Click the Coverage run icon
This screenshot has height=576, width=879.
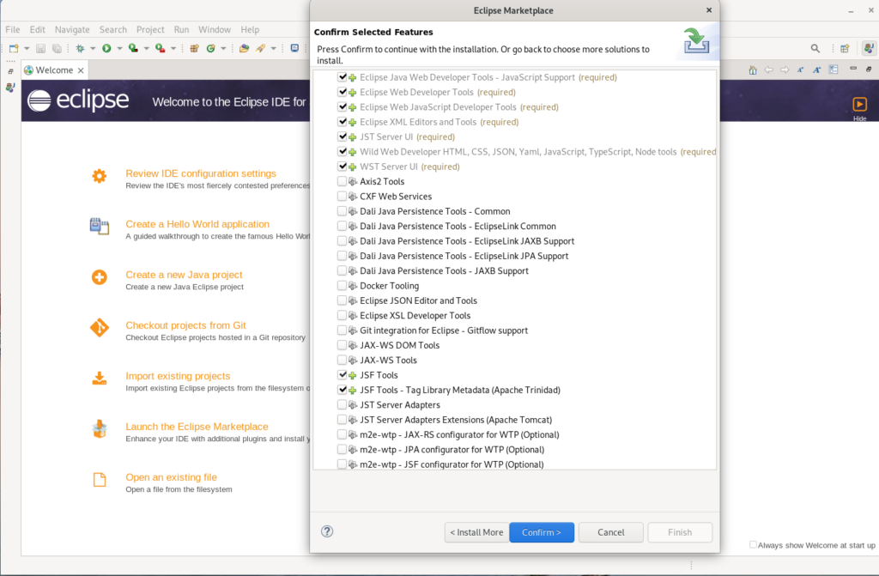click(x=133, y=49)
